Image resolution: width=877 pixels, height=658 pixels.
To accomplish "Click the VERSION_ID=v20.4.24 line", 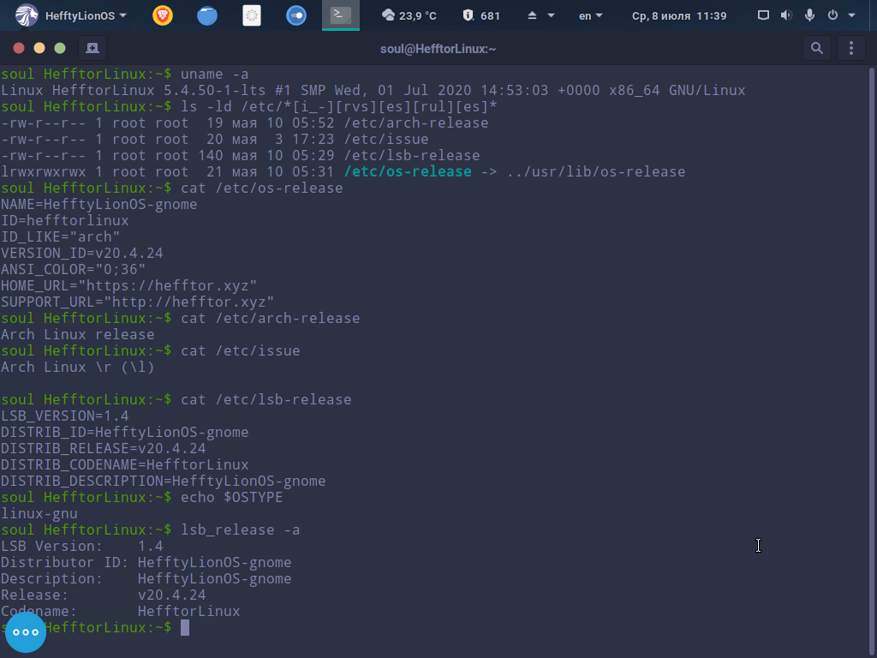I will [x=81, y=253].
